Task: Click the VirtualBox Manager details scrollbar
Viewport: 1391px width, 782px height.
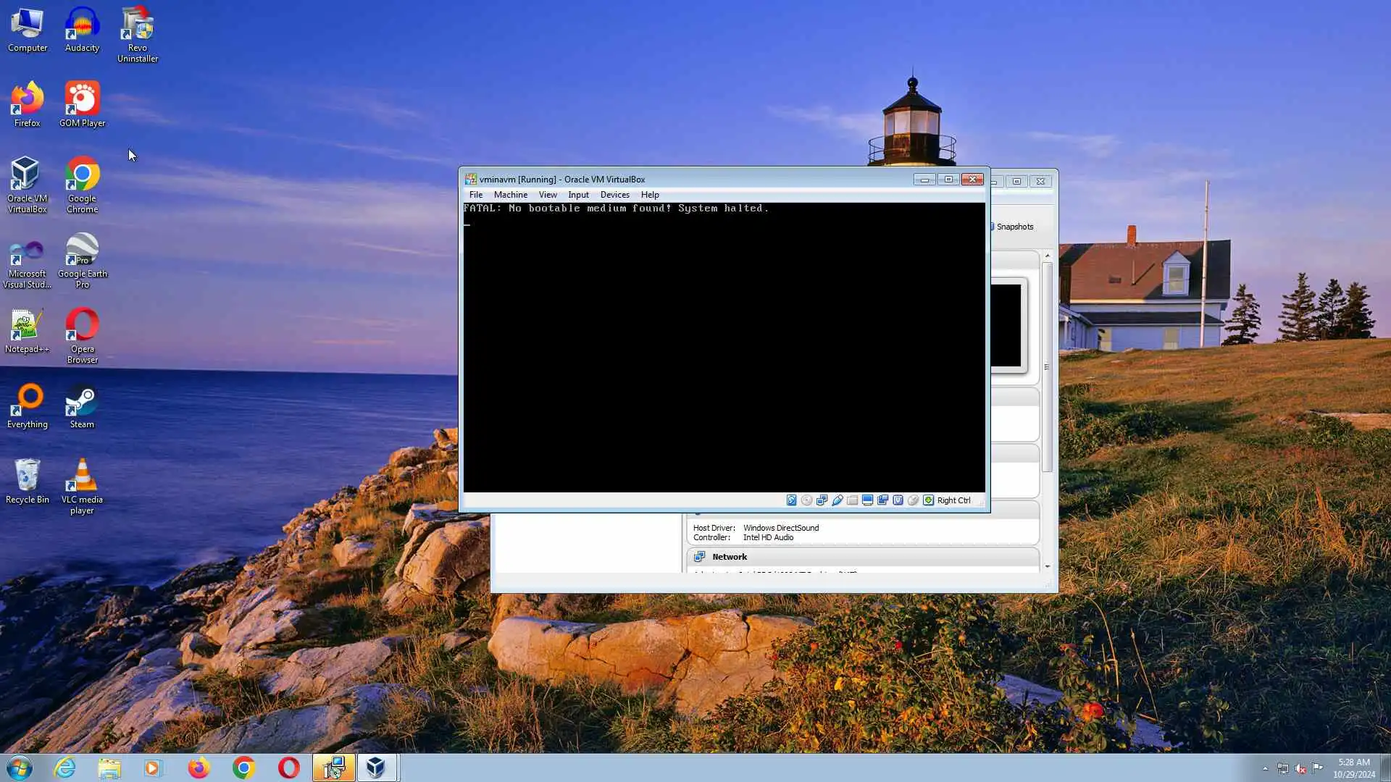Action: tap(1047, 367)
